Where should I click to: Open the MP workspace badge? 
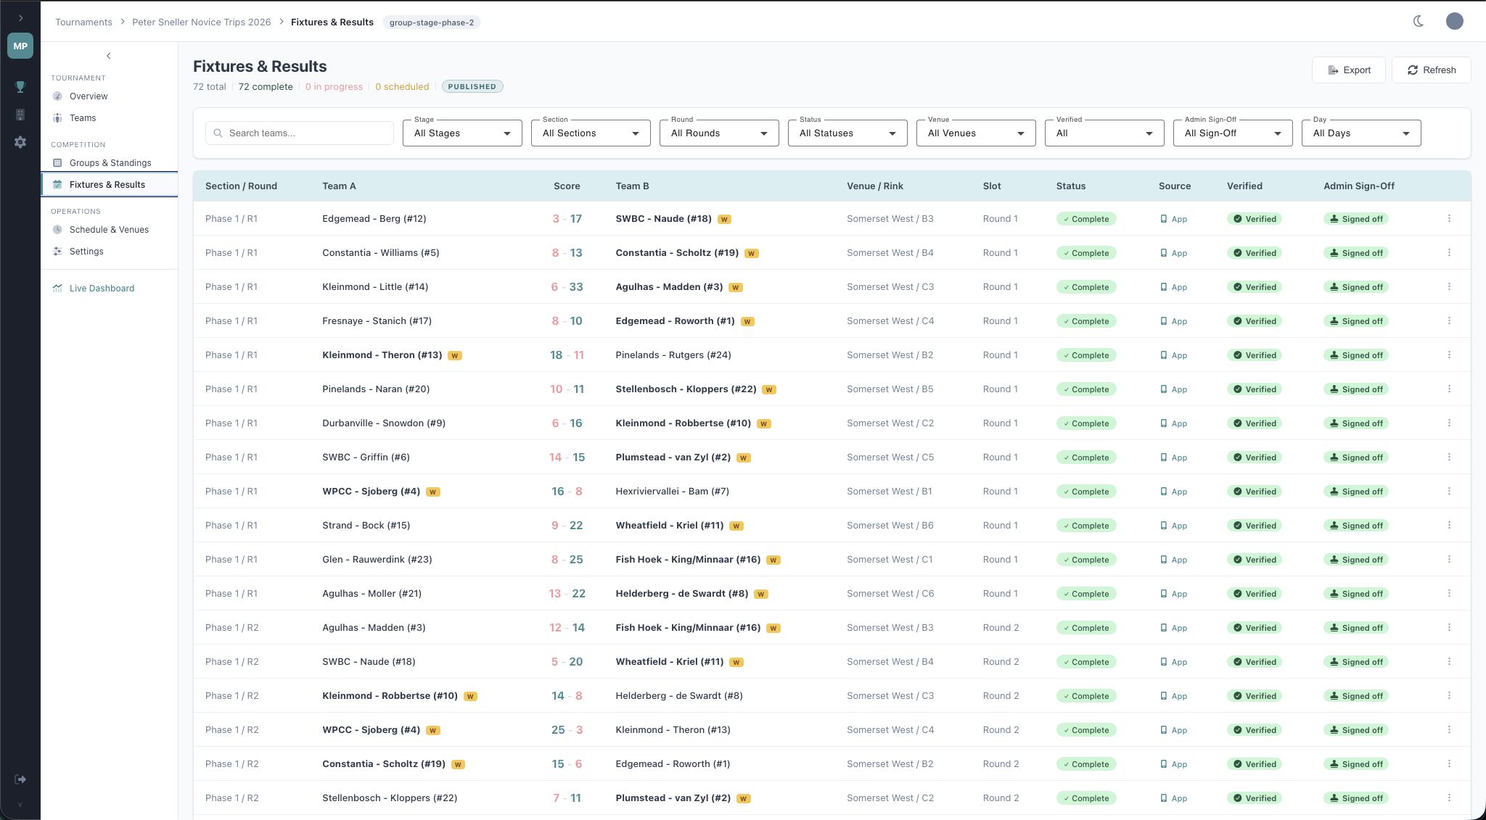click(20, 46)
